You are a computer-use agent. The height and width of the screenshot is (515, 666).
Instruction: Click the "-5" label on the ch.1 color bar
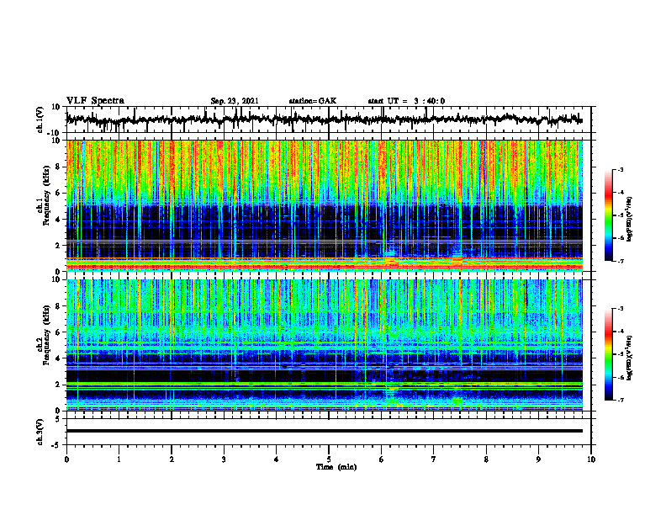pyautogui.click(x=620, y=215)
